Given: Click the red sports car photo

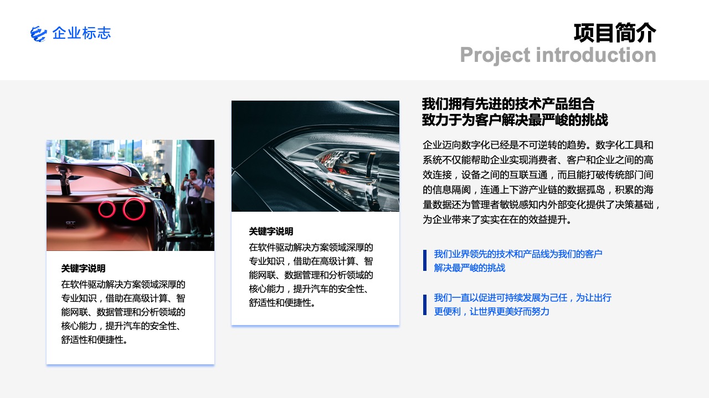Looking at the screenshot, I should (x=130, y=195).
